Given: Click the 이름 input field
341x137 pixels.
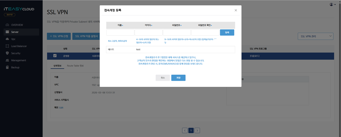Looking at the screenshot, I should [x=120, y=32].
